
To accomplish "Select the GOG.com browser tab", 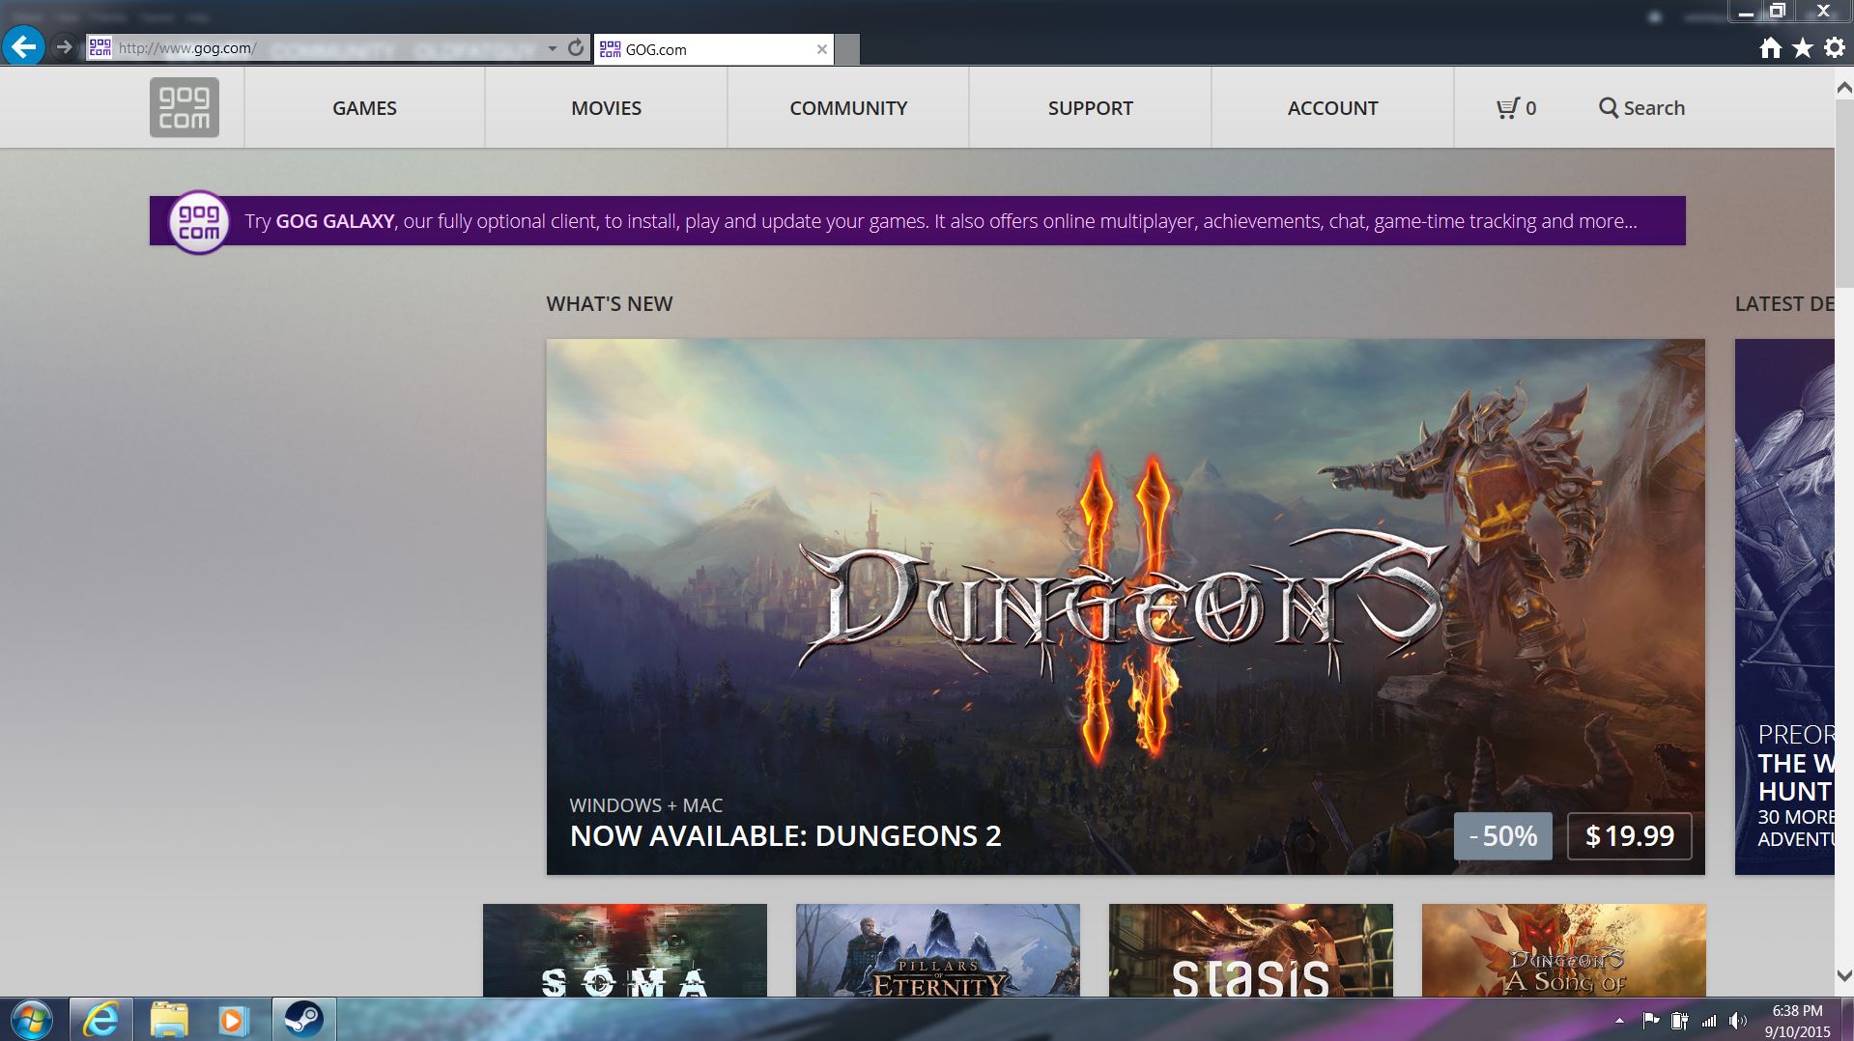I will [x=713, y=49].
